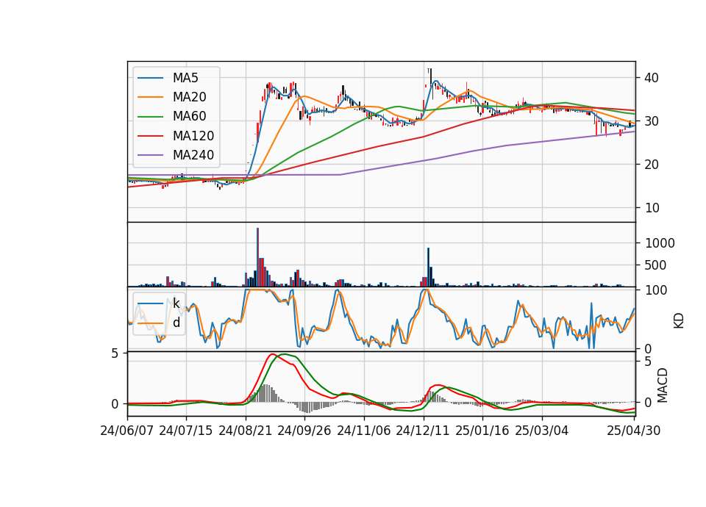Click the tallest volume bar in August 2024
This screenshot has height=507, width=706.
pos(257,257)
